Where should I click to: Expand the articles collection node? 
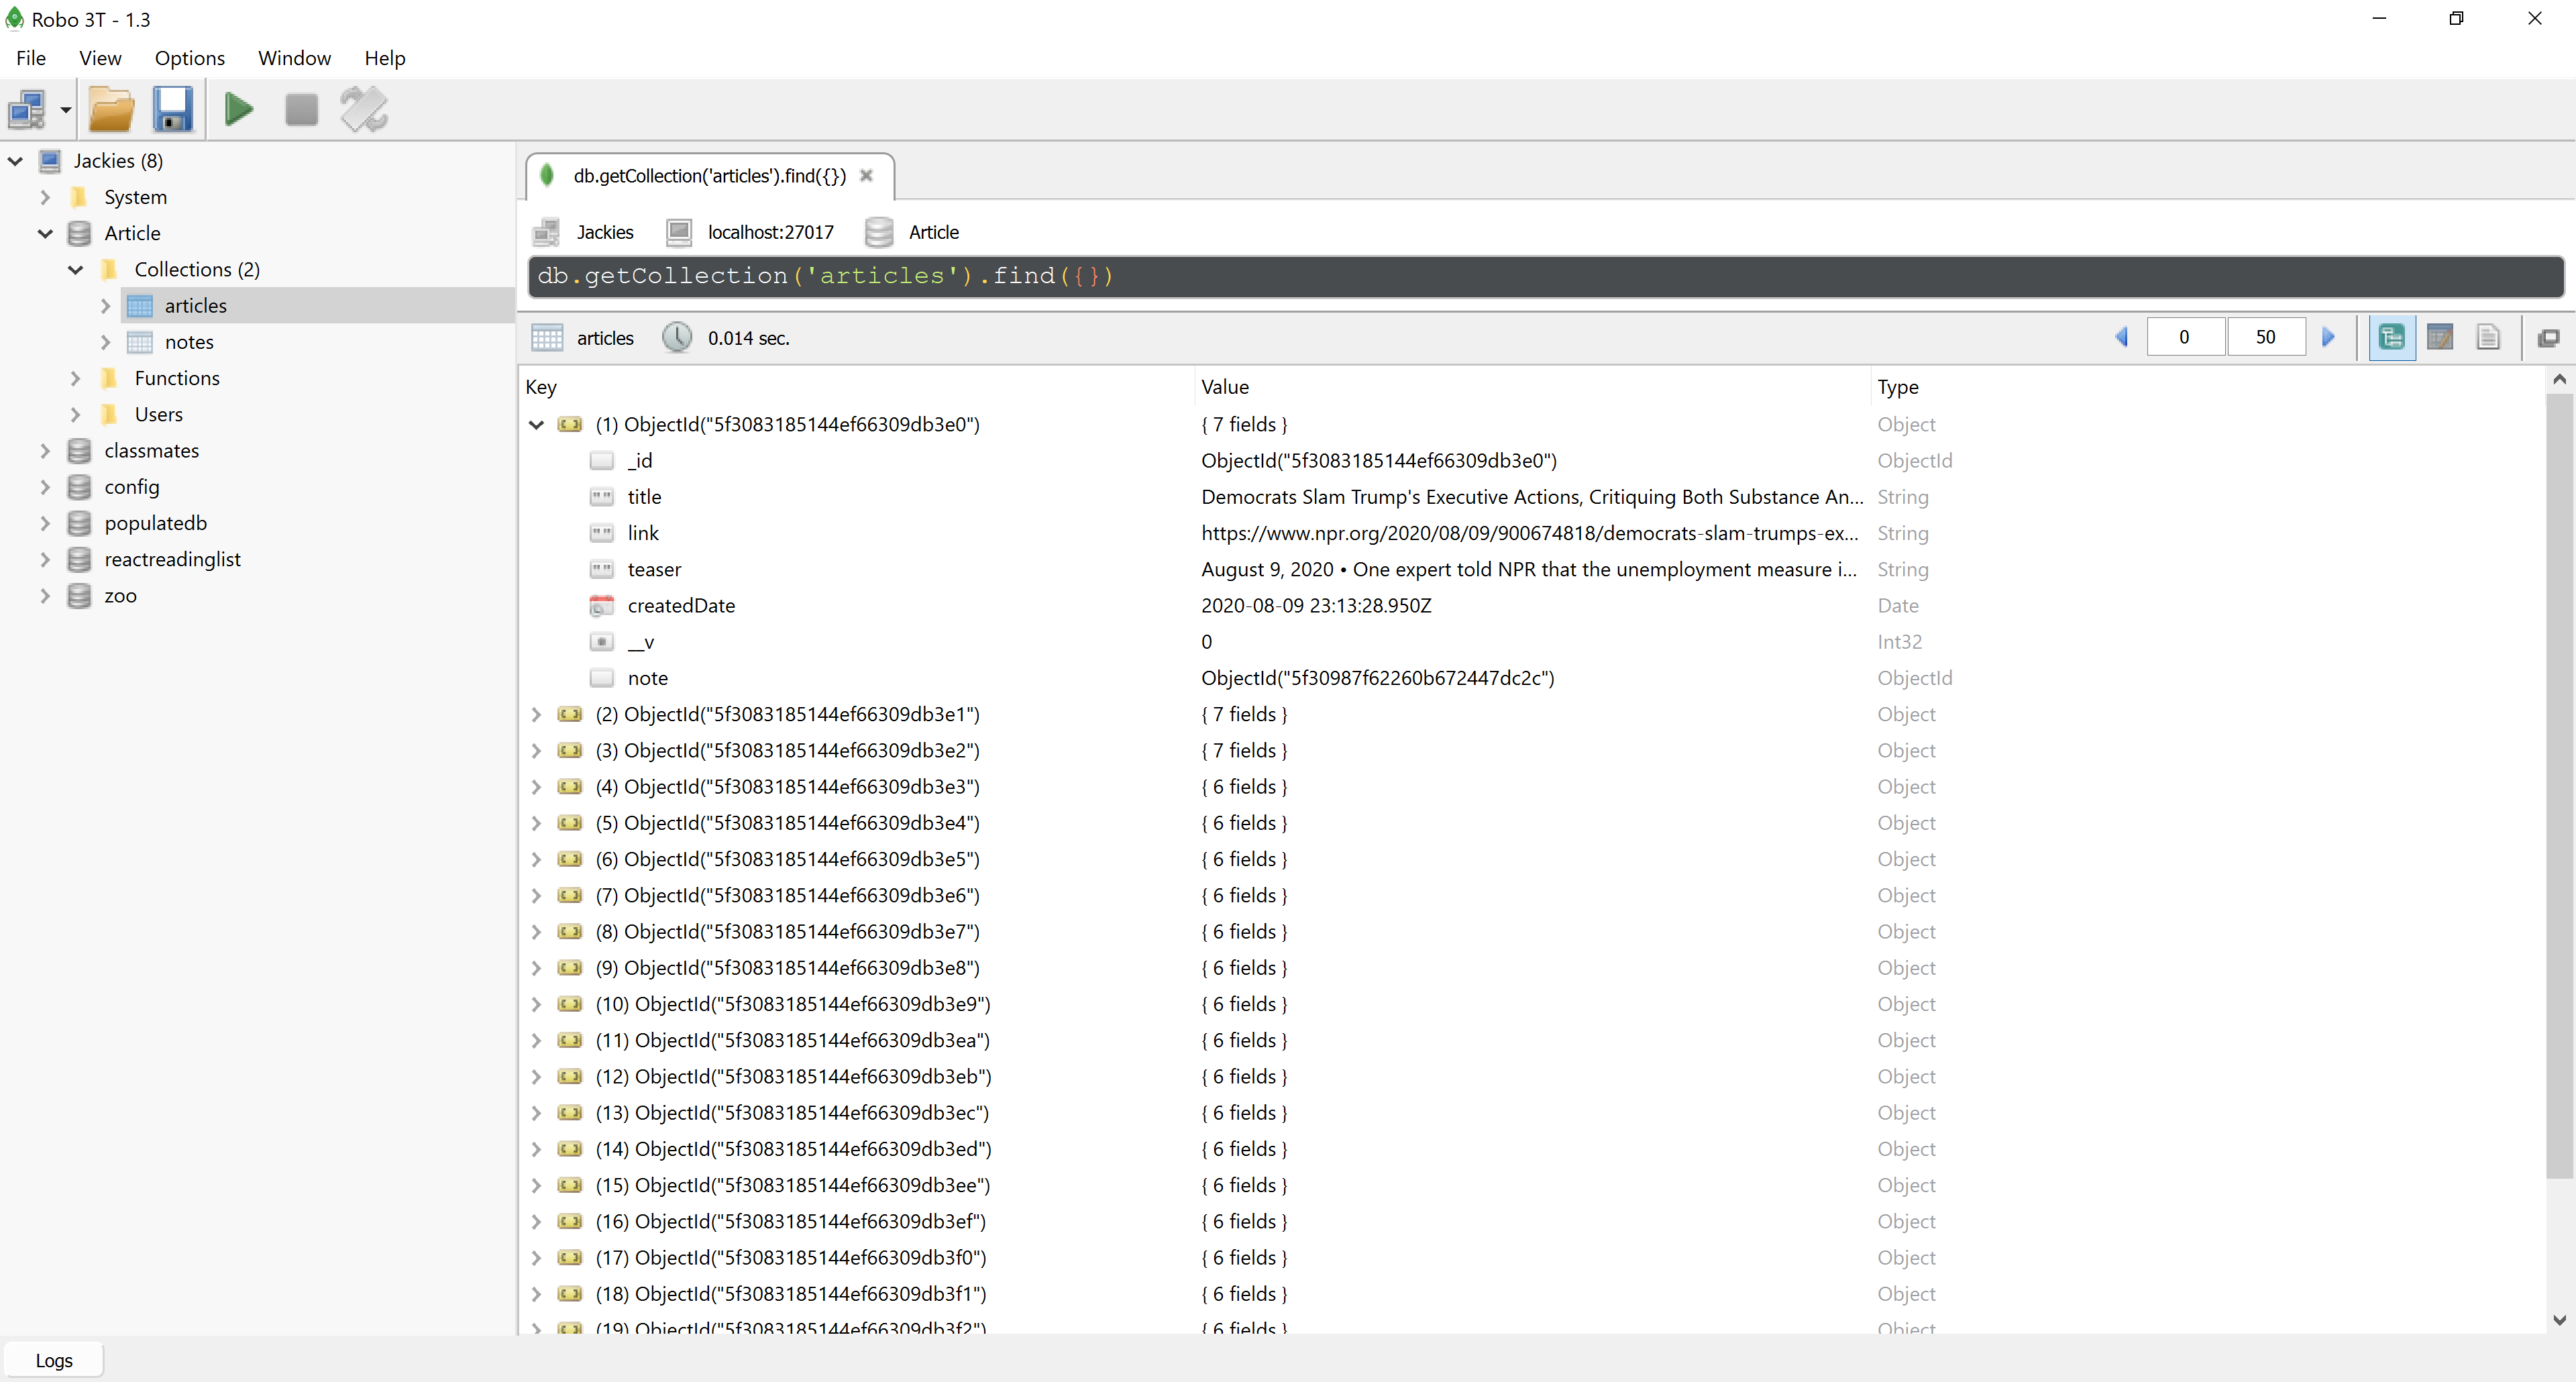click(106, 306)
